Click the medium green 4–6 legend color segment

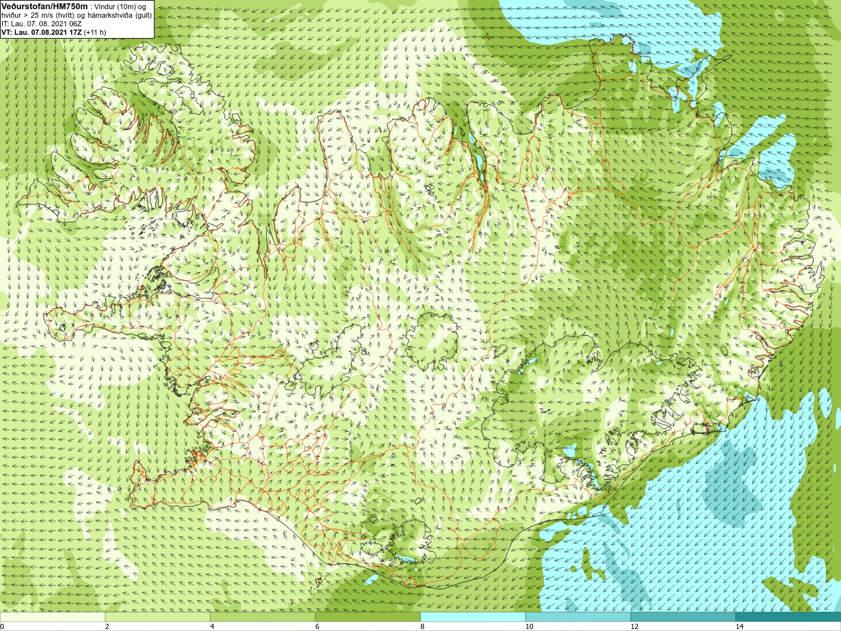point(263,617)
